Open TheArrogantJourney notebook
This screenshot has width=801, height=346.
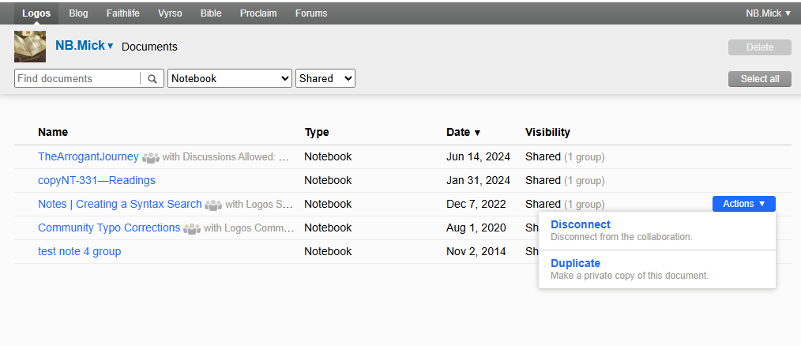tap(88, 156)
